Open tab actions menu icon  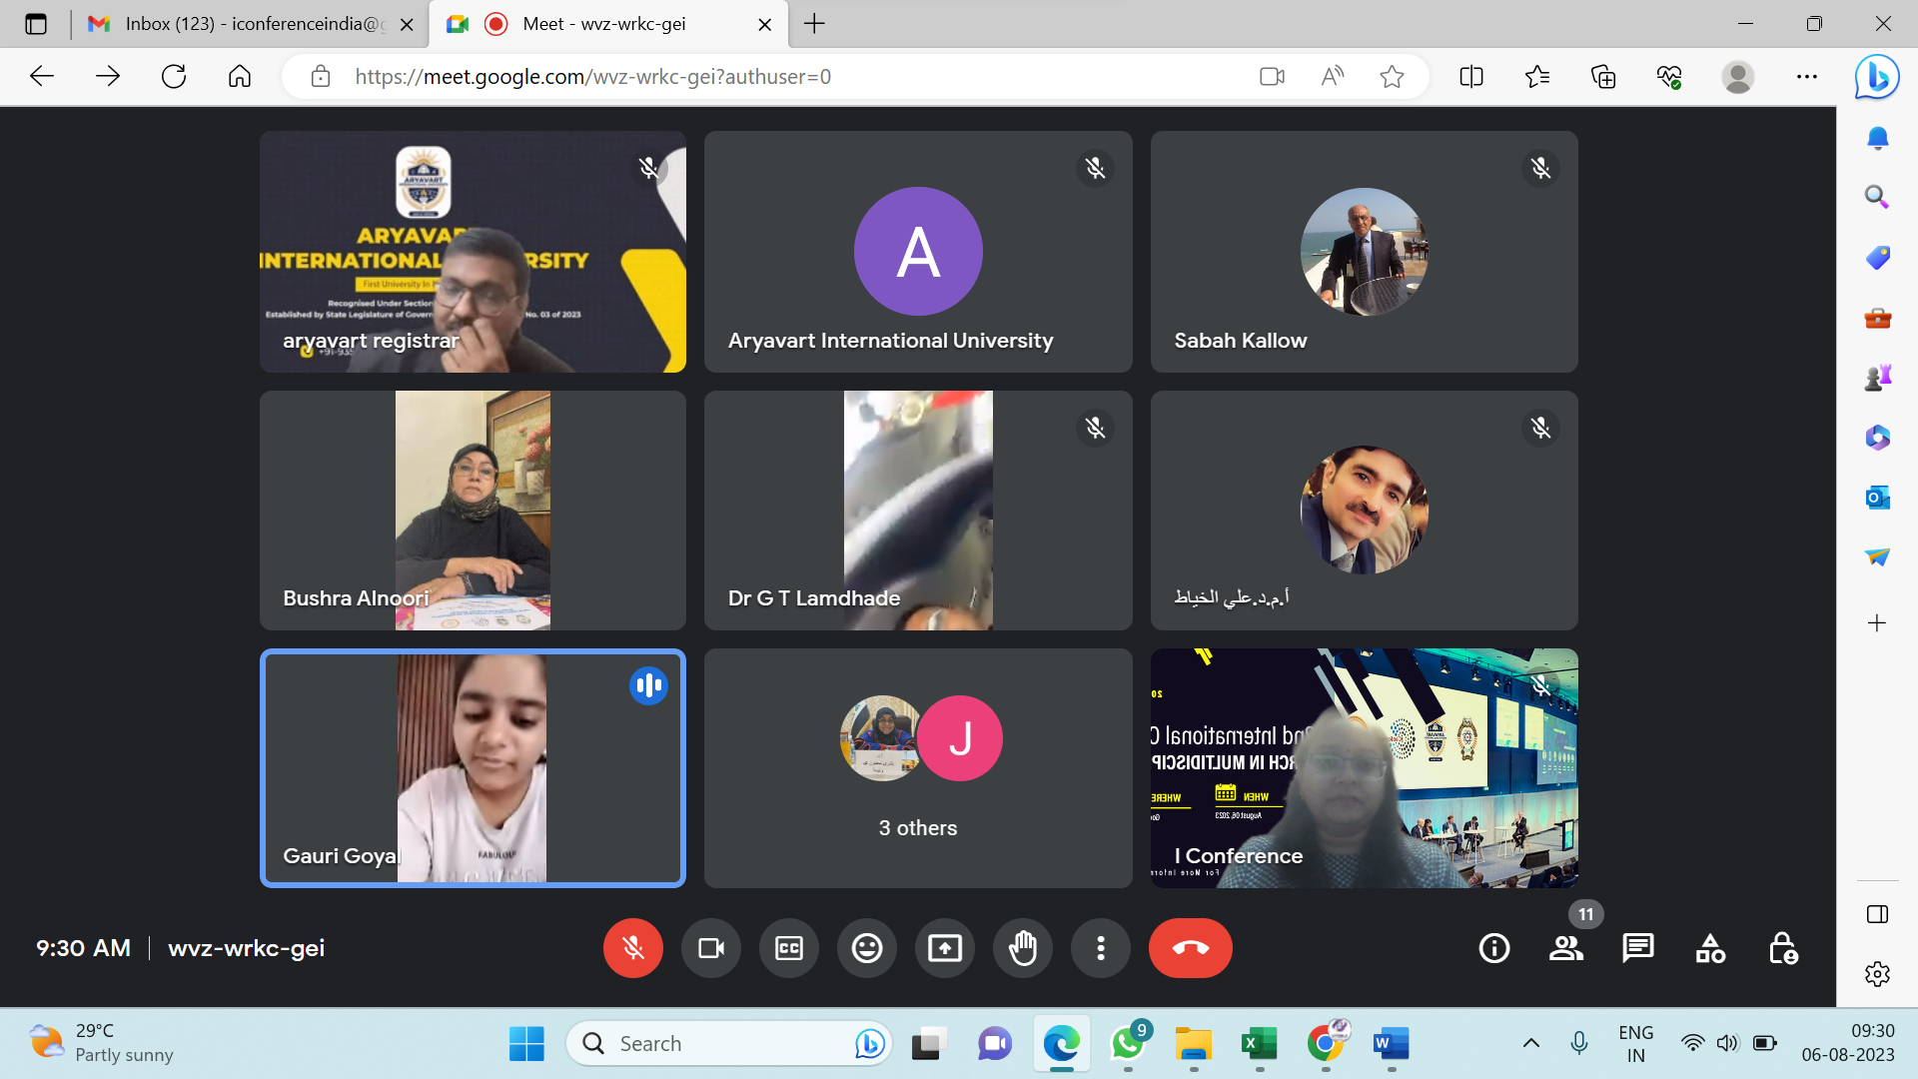(36, 24)
